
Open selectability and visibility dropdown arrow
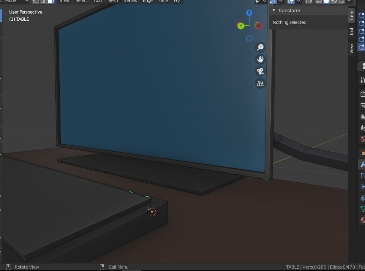pyautogui.click(x=264, y=2)
